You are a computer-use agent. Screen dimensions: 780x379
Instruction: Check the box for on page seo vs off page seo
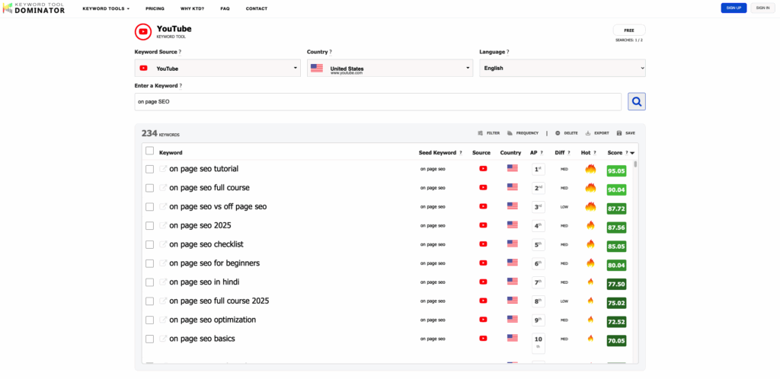(x=149, y=207)
